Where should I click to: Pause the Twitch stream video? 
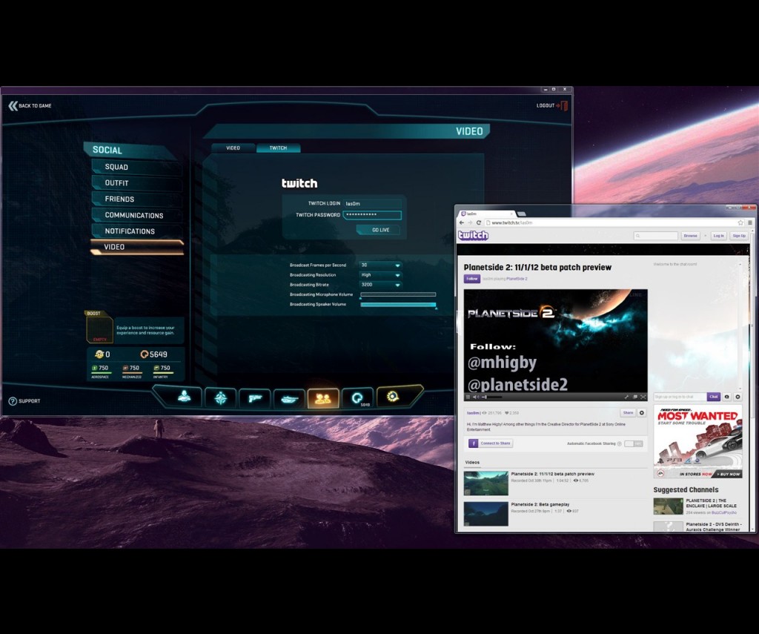(x=468, y=397)
